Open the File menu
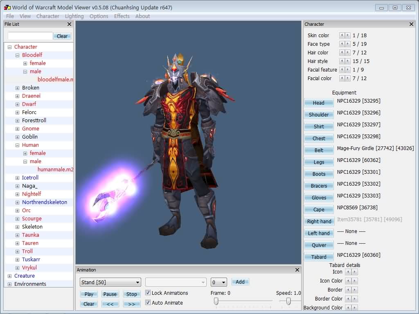The height and width of the screenshot is (314, 419). coord(10,16)
